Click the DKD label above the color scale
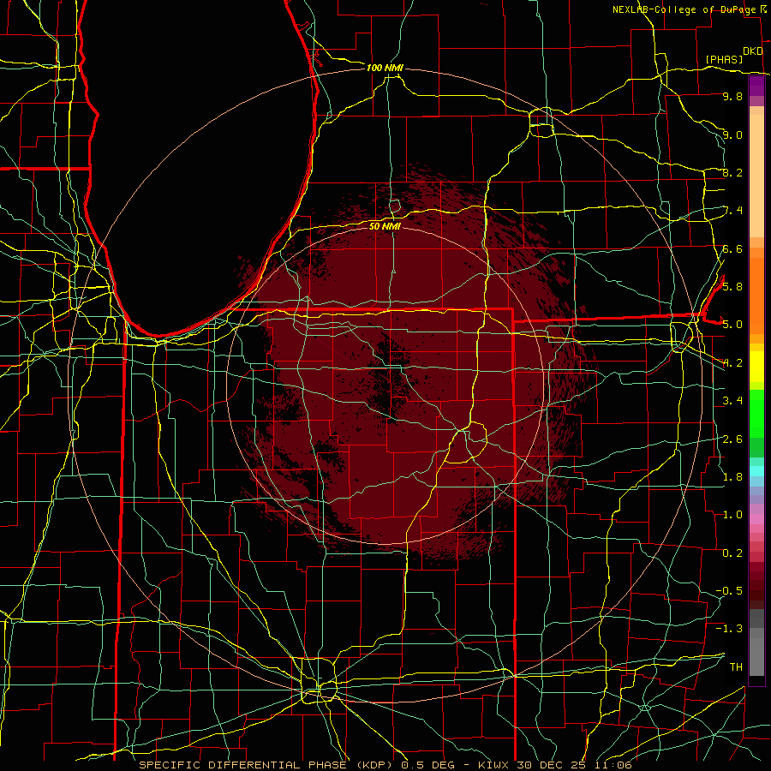This screenshot has height=771, width=771. click(x=752, y=51)
